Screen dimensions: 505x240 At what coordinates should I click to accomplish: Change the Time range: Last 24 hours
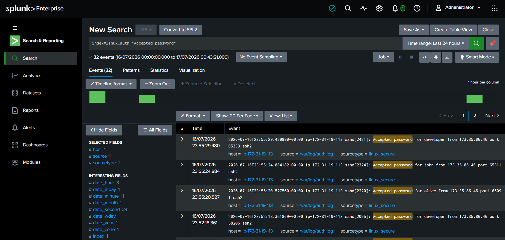(x=435, y=43)
